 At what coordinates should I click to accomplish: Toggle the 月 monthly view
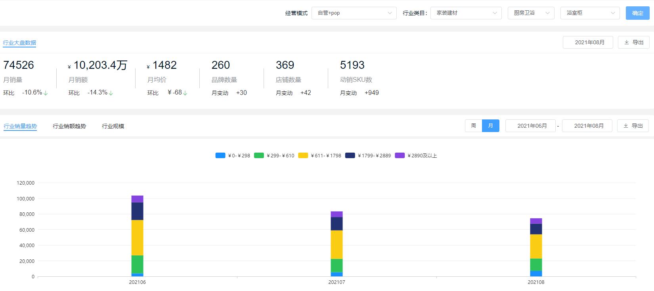[491, 126]
